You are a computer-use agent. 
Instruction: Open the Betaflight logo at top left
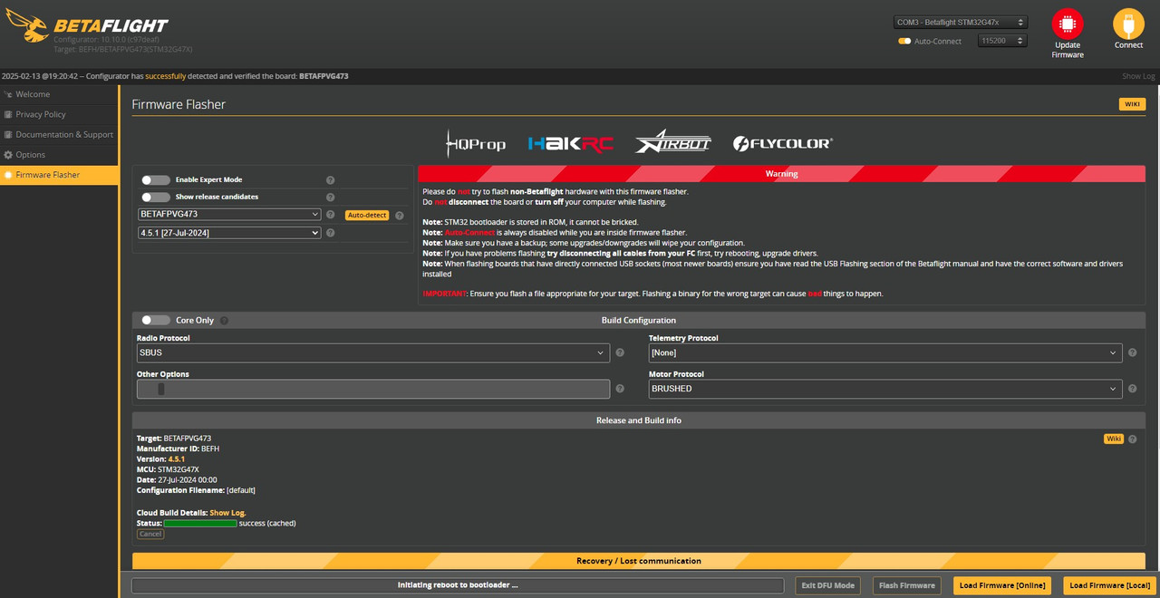87,27
